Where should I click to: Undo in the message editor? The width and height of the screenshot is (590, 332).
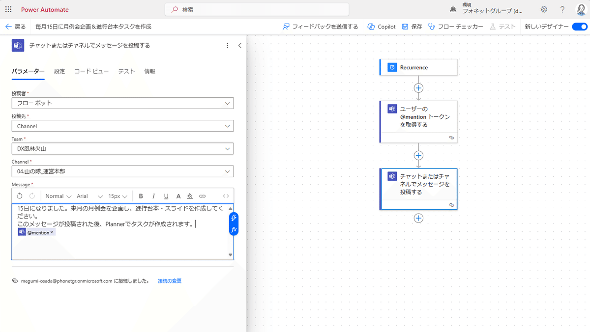tap(20, 196)
